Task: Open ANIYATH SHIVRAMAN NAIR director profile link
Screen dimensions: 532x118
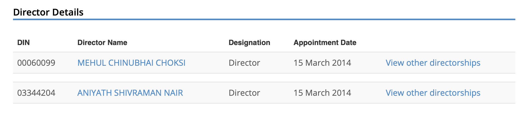Action: click(130, 93)
